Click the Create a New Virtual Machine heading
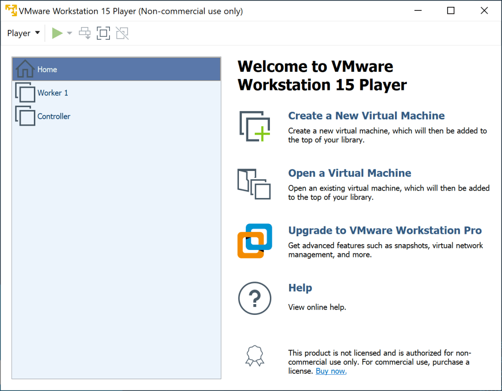Image resolution: width=502 pixels, height=391 pixels. tap(366, 115)
